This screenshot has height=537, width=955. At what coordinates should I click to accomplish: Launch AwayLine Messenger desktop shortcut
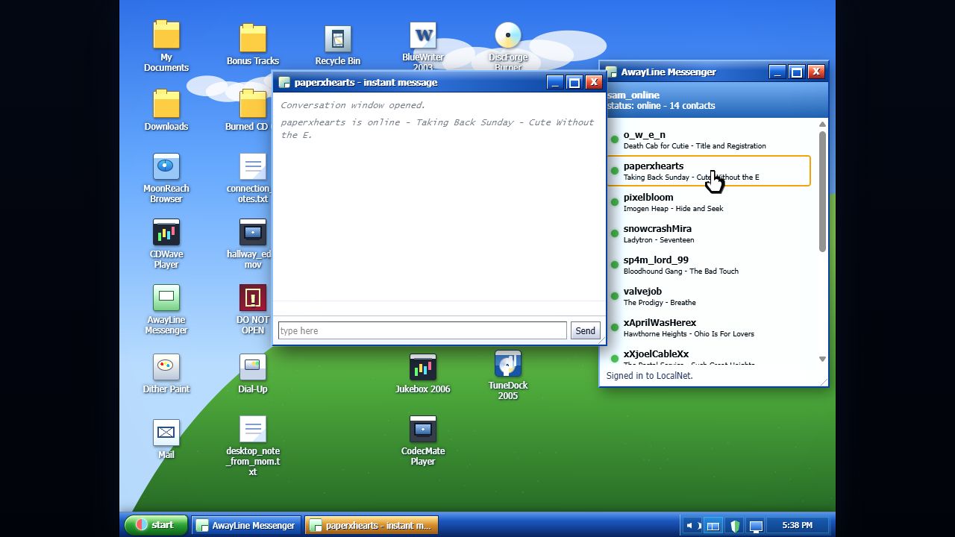(166, 309)
